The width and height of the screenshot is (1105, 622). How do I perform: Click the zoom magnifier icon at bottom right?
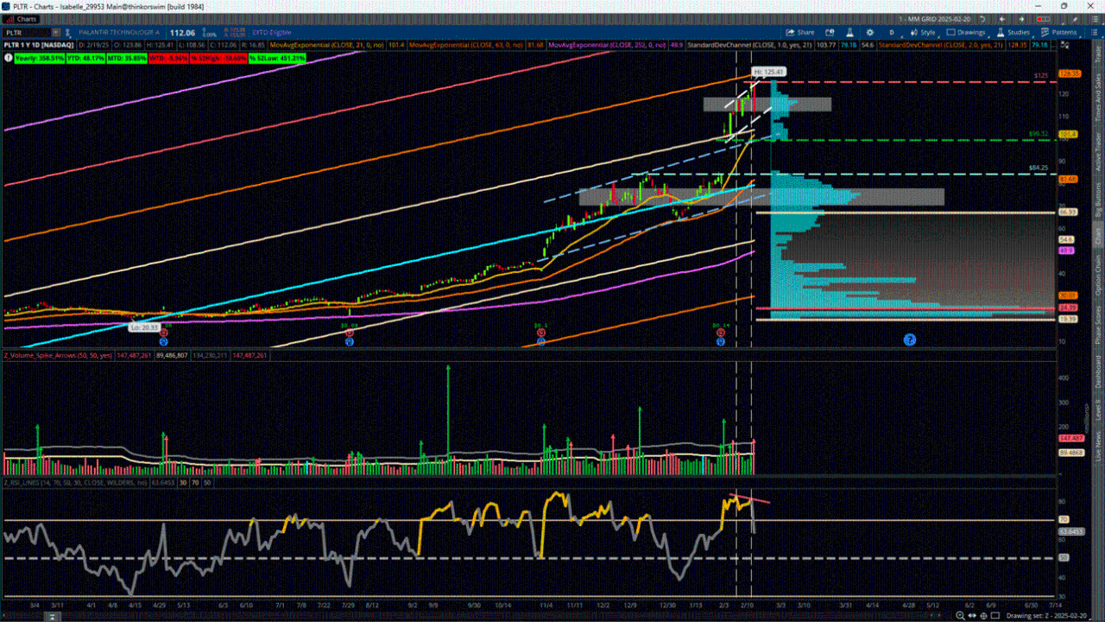click(x=959, y=615)
